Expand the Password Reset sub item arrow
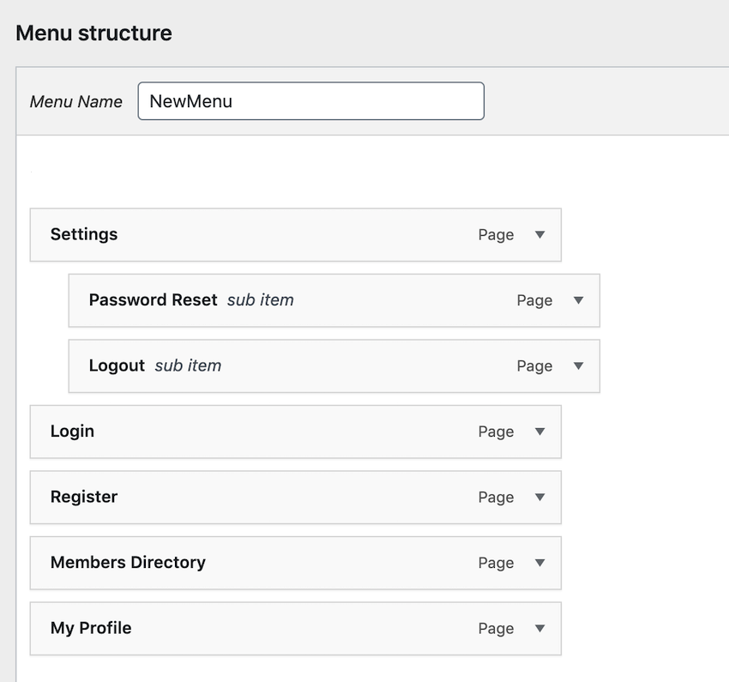 coord(578,300)
